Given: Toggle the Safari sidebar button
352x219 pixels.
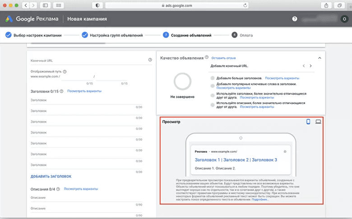Looking at the screenshot, I should click(45, 5).
